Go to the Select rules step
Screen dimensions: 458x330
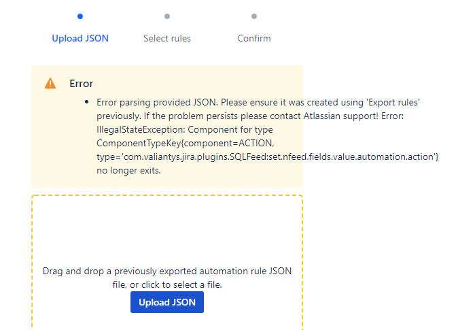167,38
